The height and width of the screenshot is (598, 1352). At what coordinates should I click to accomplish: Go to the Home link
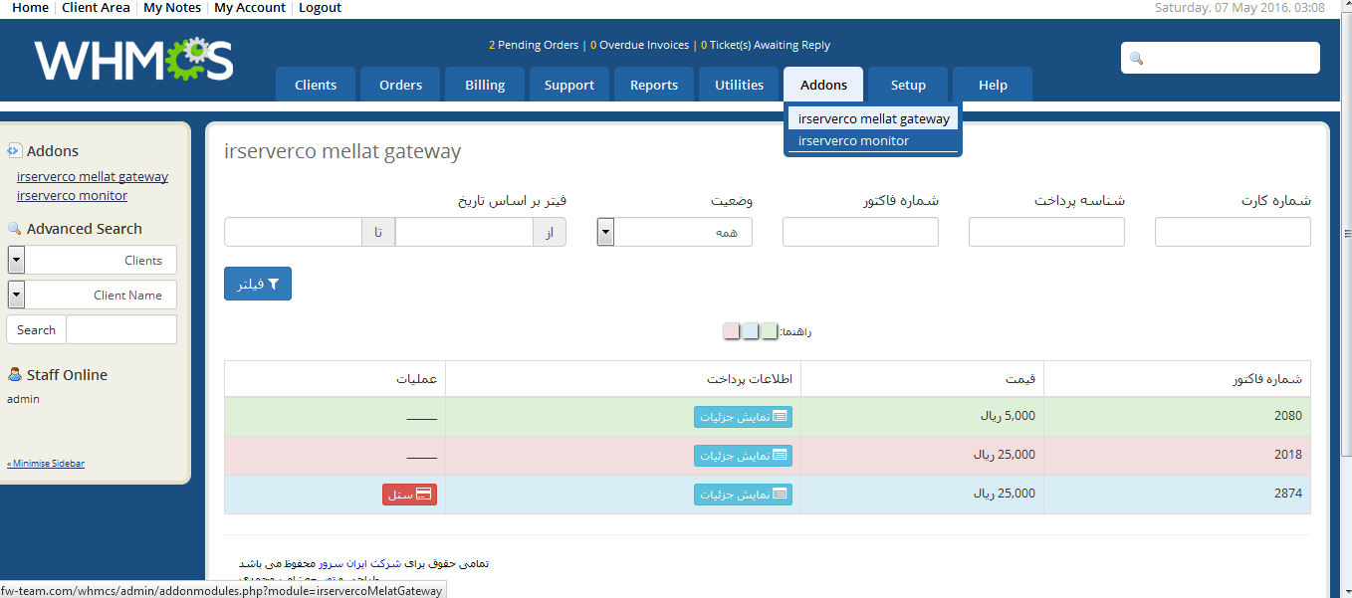(x=30, y=8)
